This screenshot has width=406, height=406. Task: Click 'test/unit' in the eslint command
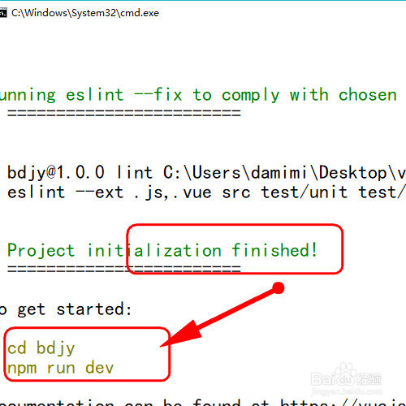click(x=304, y=192)
